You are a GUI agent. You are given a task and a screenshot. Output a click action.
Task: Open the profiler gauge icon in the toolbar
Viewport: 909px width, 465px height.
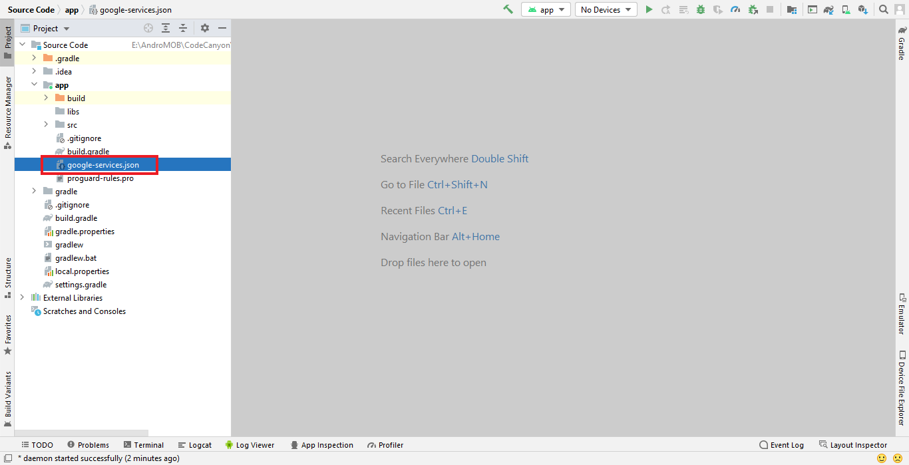(735, 9)
